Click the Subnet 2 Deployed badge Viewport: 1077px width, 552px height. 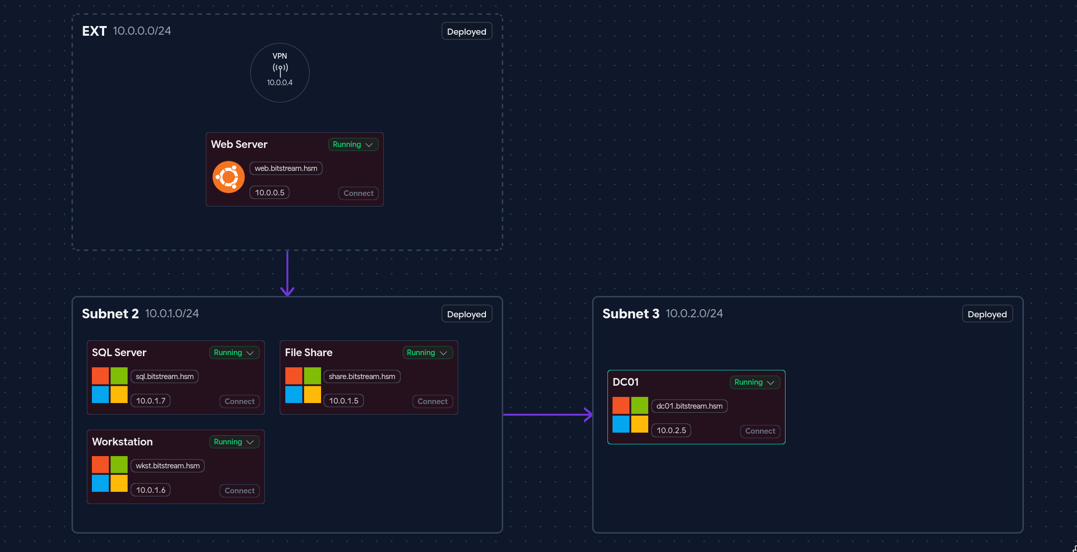(x=467, y=314)
